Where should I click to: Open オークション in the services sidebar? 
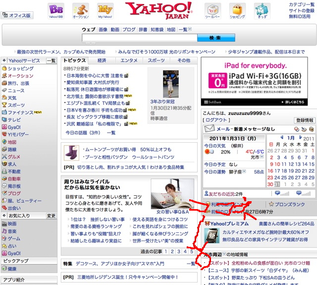point(21,76)
